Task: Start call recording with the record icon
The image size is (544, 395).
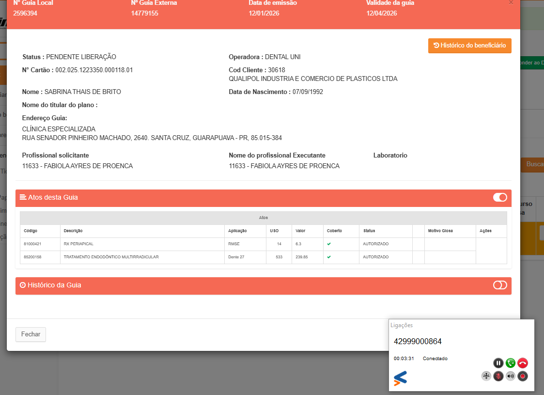Action: coord(523,376)
